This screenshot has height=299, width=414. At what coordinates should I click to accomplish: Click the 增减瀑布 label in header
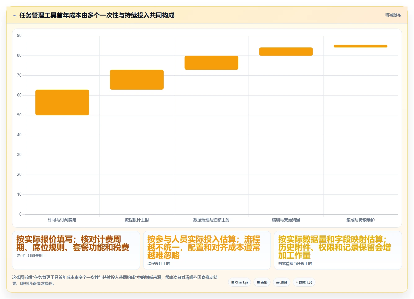coord(393,15)
